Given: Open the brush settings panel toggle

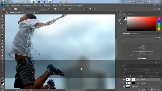Looking at the screenshot, I should (15, 9).
